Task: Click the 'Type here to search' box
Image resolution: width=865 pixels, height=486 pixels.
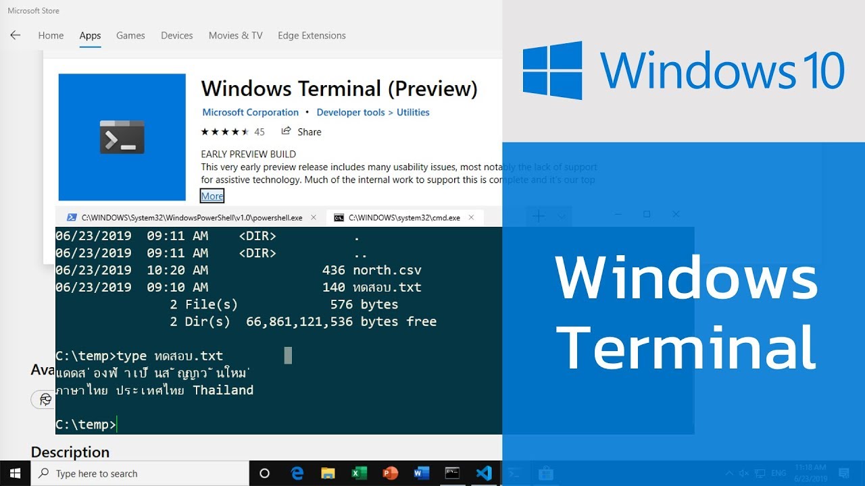Action: (x=140, y=473)
